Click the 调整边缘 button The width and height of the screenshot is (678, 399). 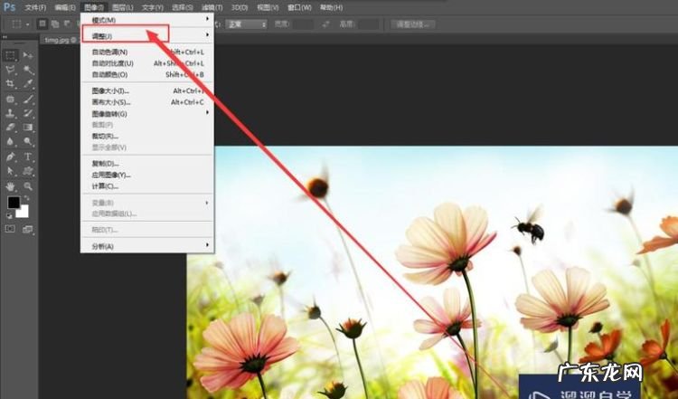(413, 24)
